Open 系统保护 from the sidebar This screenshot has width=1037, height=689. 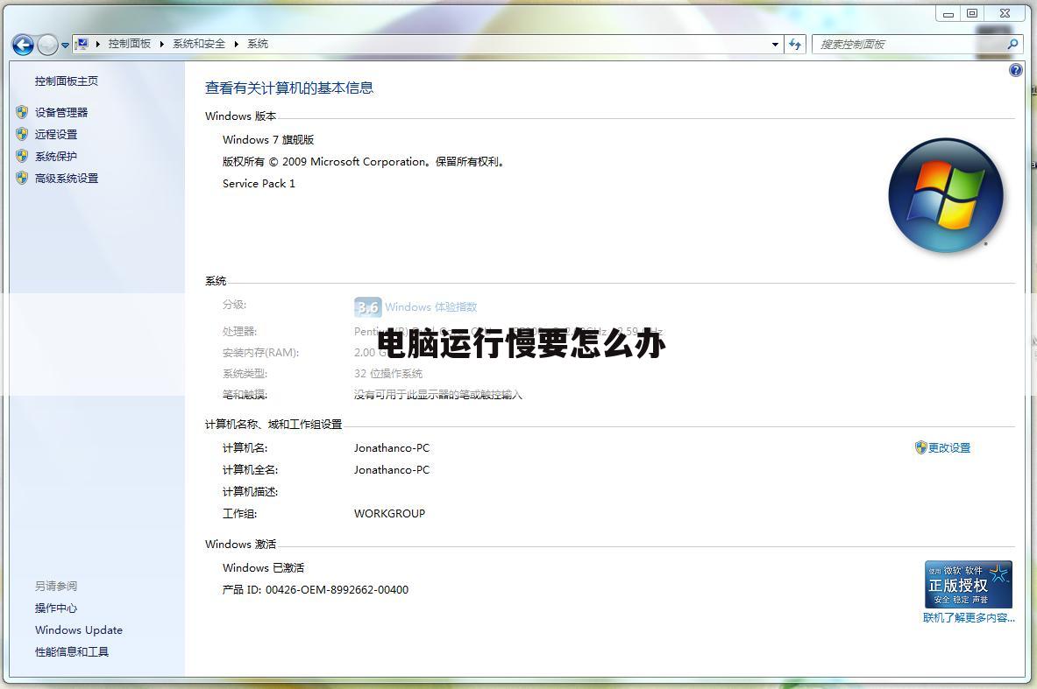[x=55, y=156]
